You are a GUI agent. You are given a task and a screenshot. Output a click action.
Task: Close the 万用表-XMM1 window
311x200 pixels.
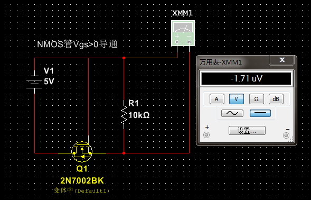tap(282, 60)
